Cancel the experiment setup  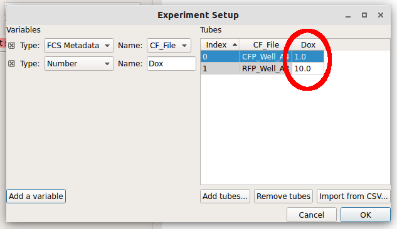312,215
